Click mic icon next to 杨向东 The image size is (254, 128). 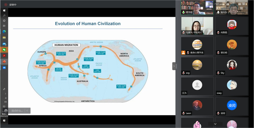tap(218, 12)
